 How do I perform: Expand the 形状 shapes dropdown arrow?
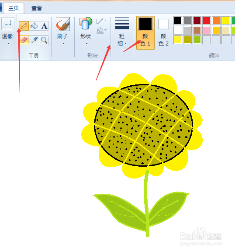86,44
